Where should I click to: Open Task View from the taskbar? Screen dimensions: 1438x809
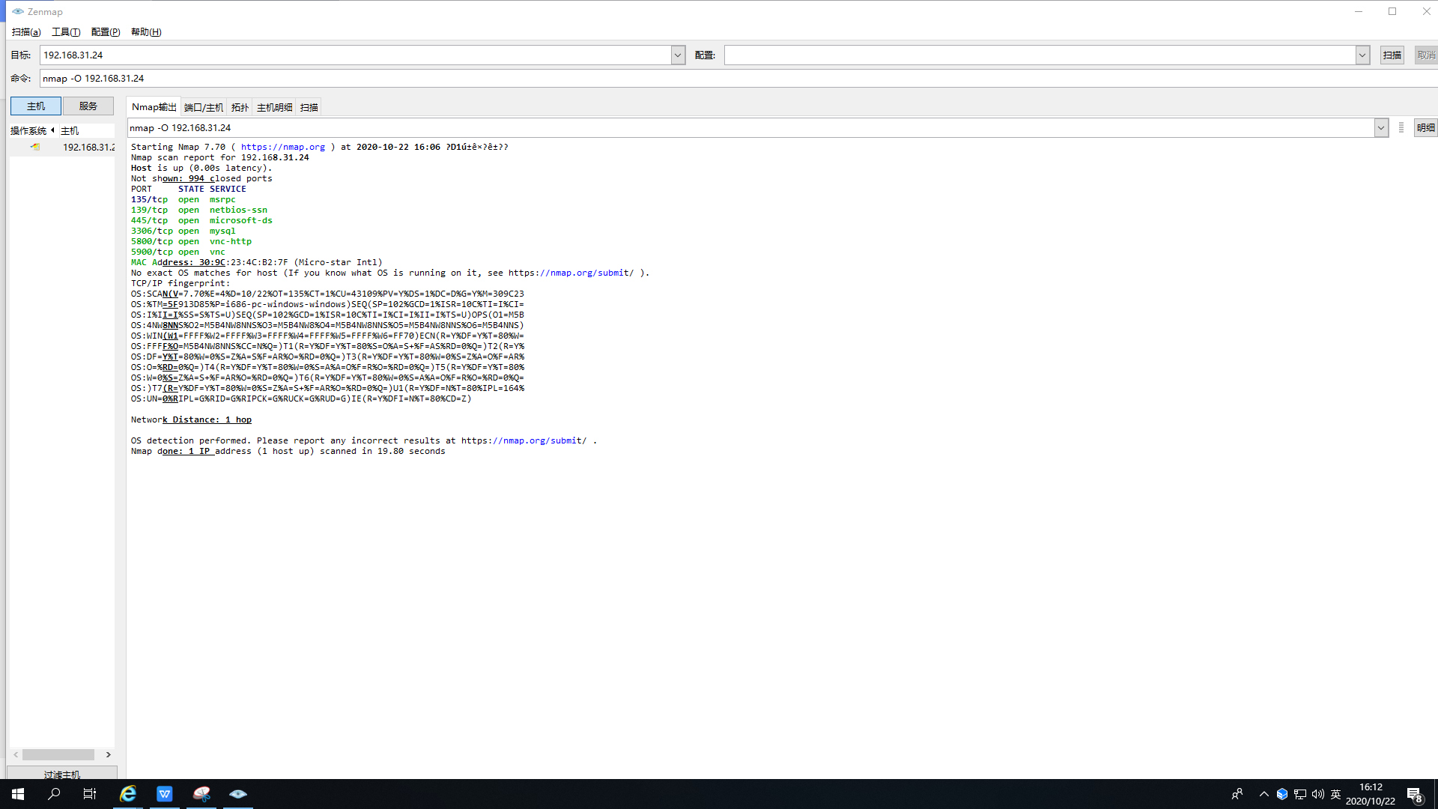click(x=90, y=794)
